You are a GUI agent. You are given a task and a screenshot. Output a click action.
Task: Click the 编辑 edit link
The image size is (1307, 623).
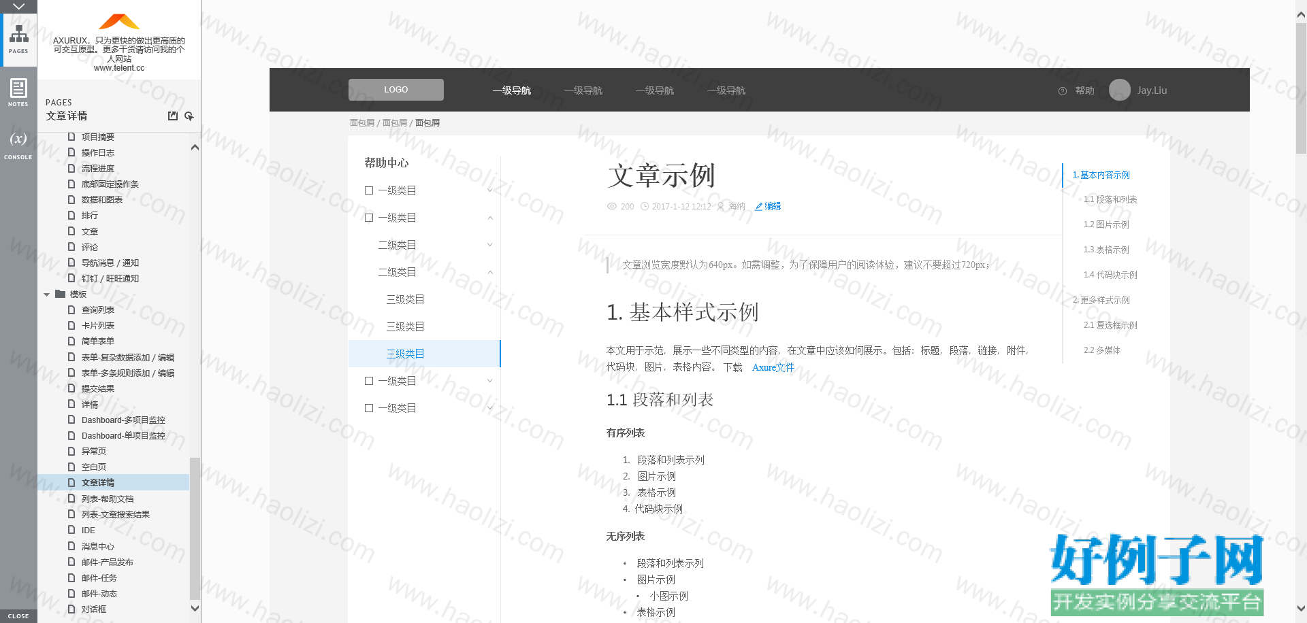pos(773,207)
